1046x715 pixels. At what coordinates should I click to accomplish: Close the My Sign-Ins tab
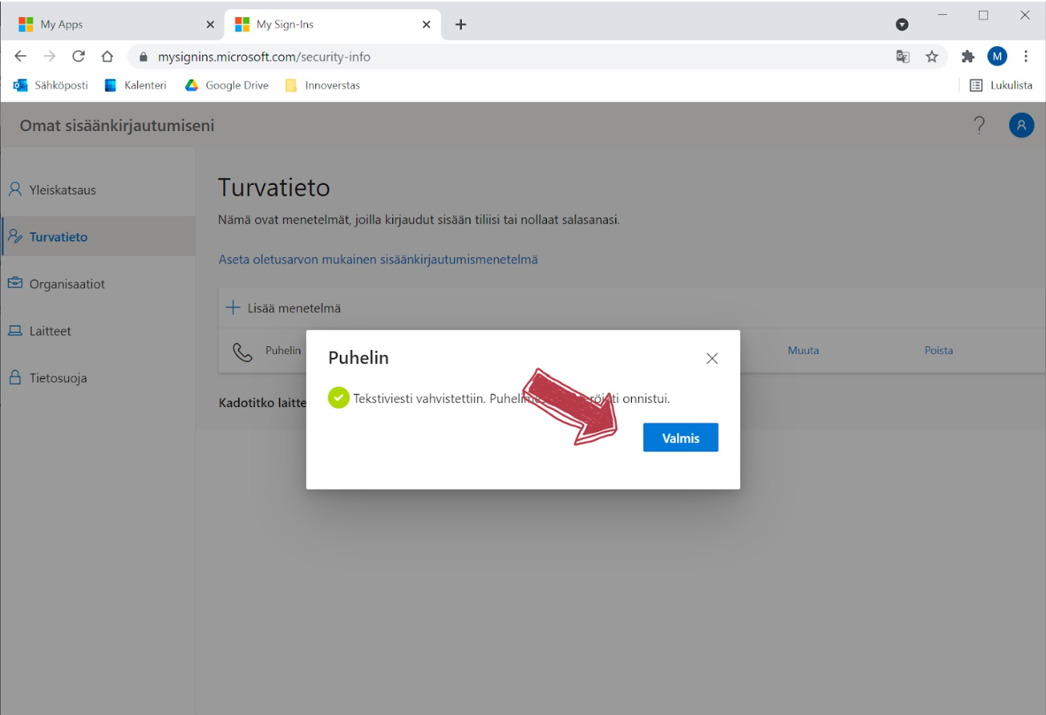tap(426, 24)
